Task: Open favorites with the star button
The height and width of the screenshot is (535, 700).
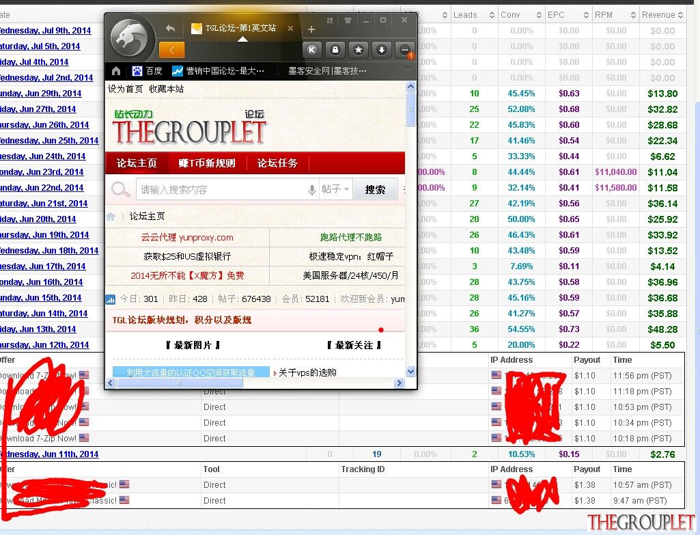Action: [x=359, y=50]
